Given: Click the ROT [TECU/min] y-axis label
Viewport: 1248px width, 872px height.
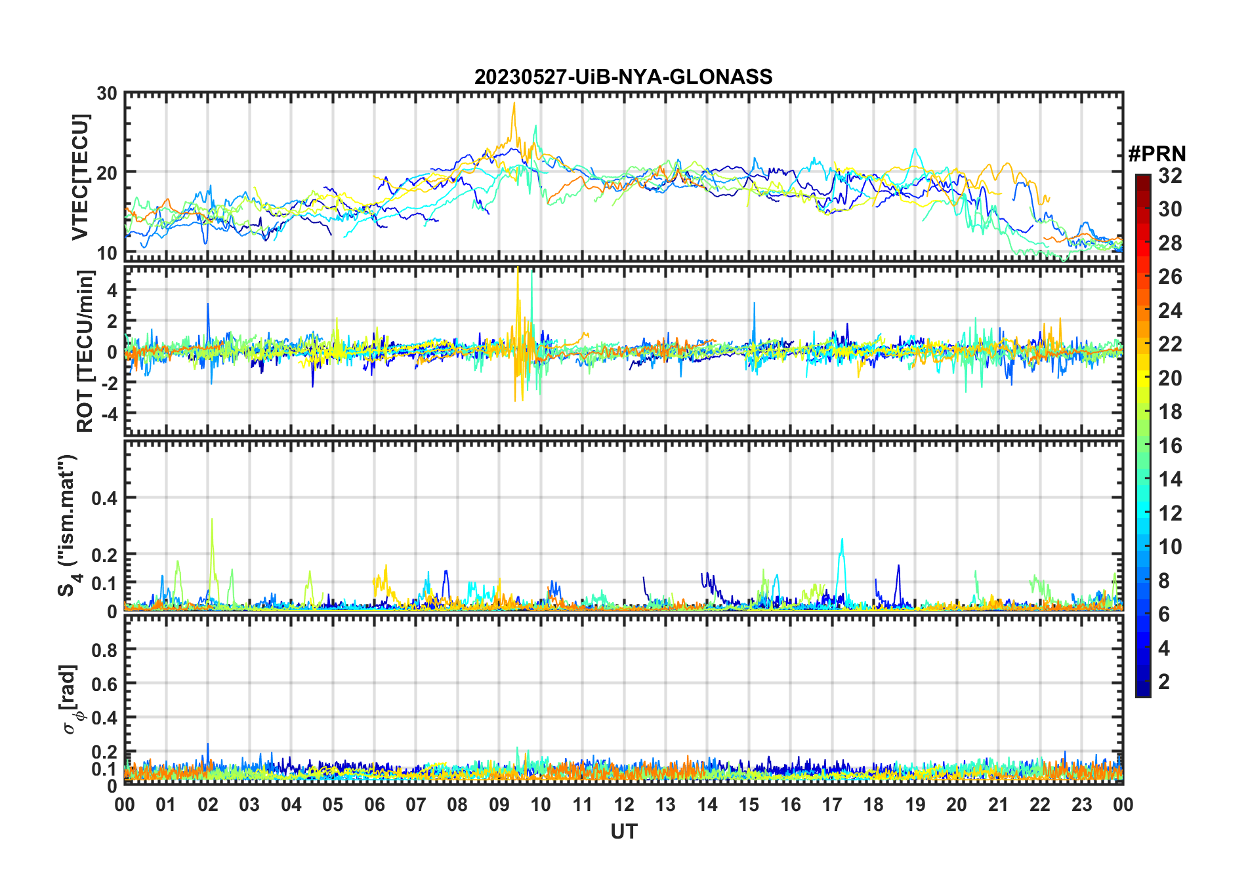Looking at the screenshot, I should coord(85,351).
